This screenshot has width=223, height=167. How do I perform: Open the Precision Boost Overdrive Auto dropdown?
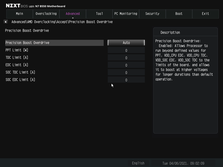click(126, 43)
